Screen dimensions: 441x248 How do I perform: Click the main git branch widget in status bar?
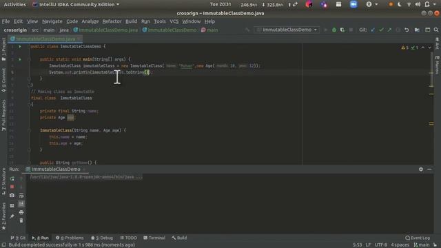pos(422,245)
